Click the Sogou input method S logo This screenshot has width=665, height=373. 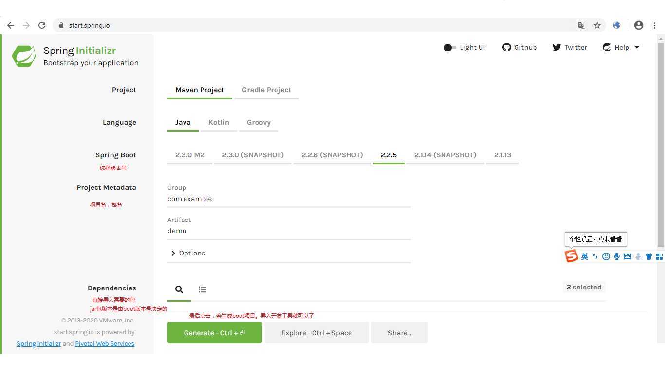pyautogui.click(x=572, y=256)
